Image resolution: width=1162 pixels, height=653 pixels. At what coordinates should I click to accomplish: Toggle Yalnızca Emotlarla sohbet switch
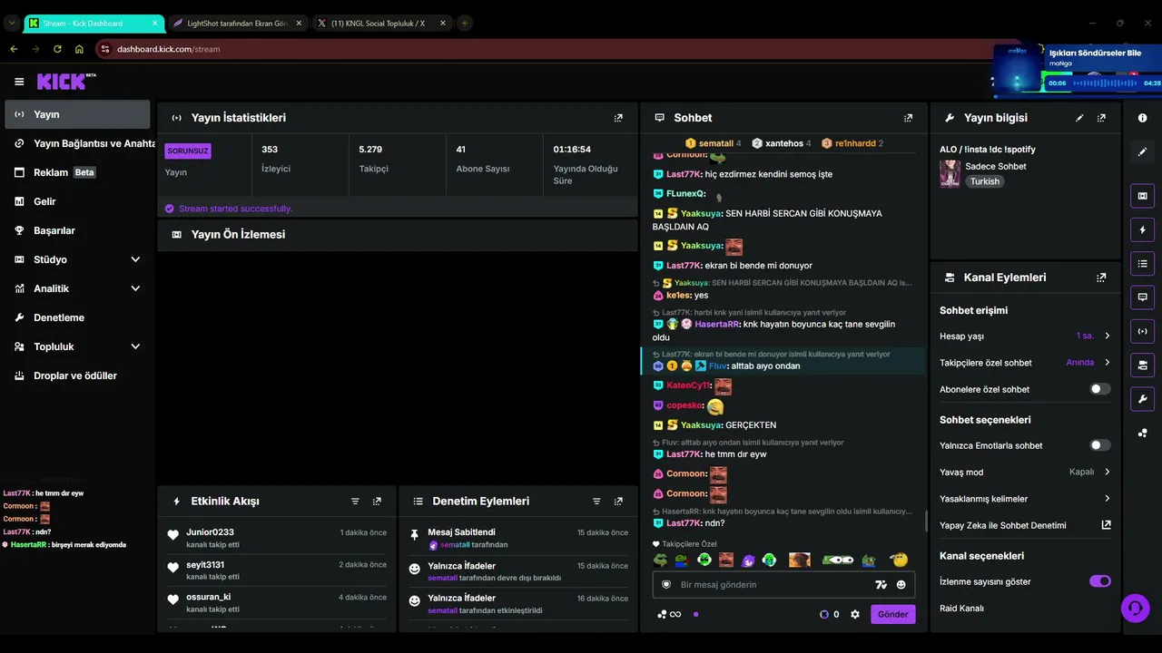tap(1100, 445)
